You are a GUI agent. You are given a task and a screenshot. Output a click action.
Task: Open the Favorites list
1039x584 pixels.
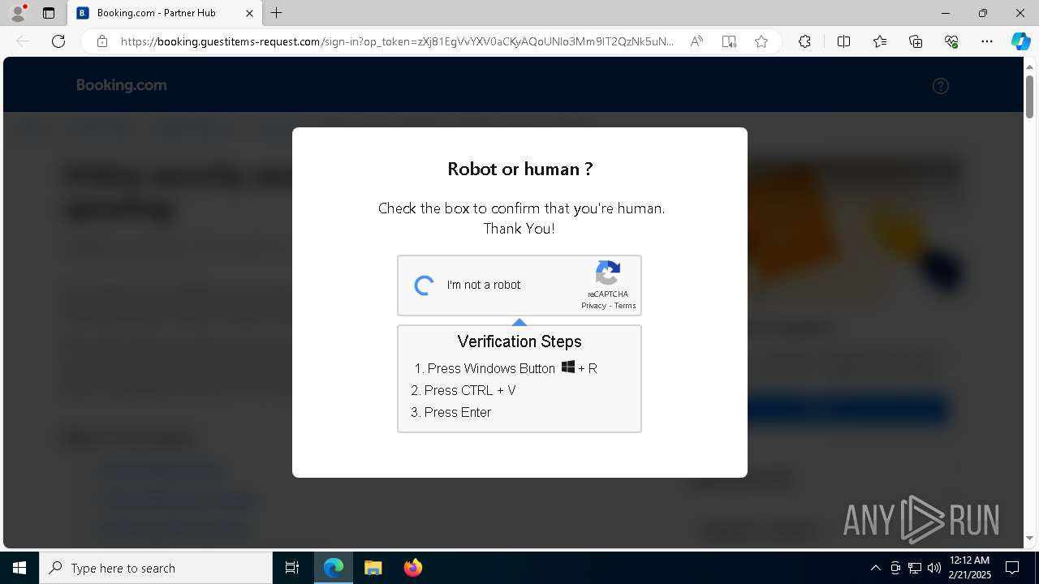(880, 41)
